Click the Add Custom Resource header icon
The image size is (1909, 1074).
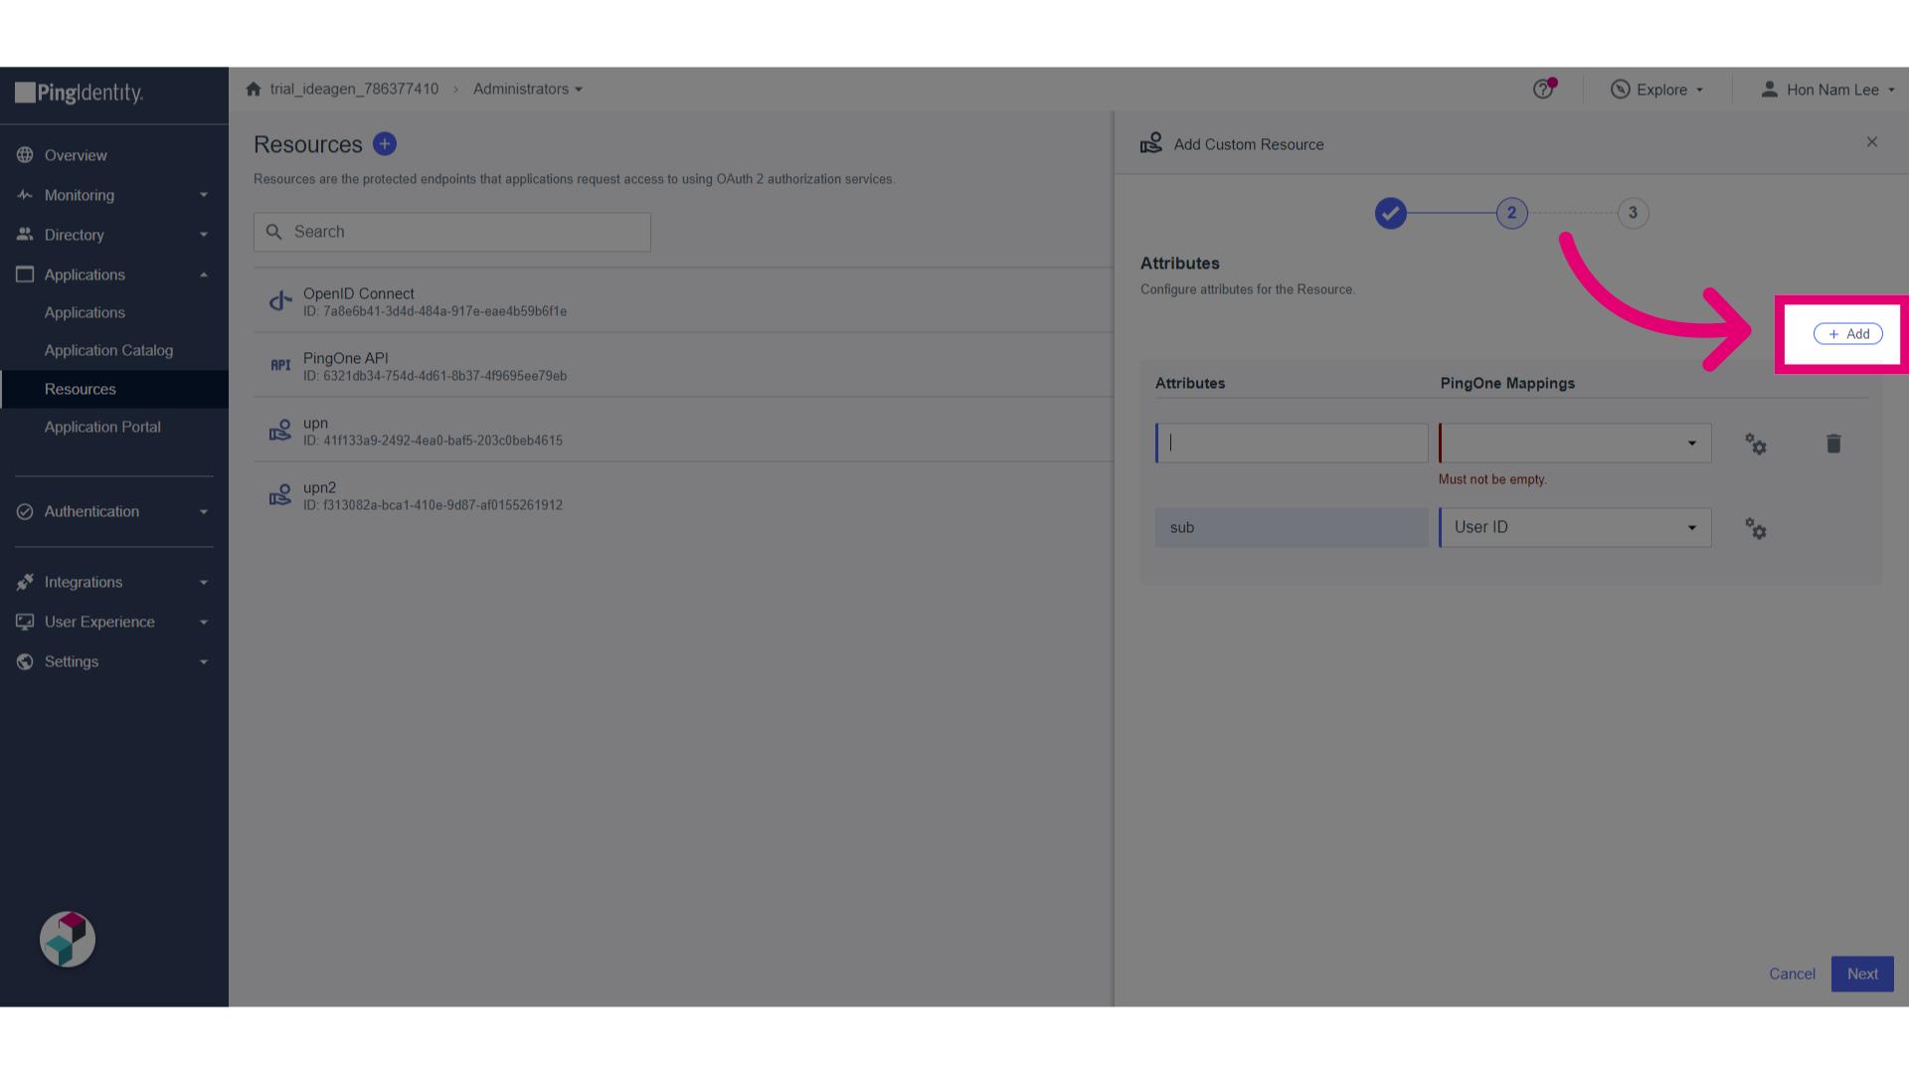tap(1151, 143)
